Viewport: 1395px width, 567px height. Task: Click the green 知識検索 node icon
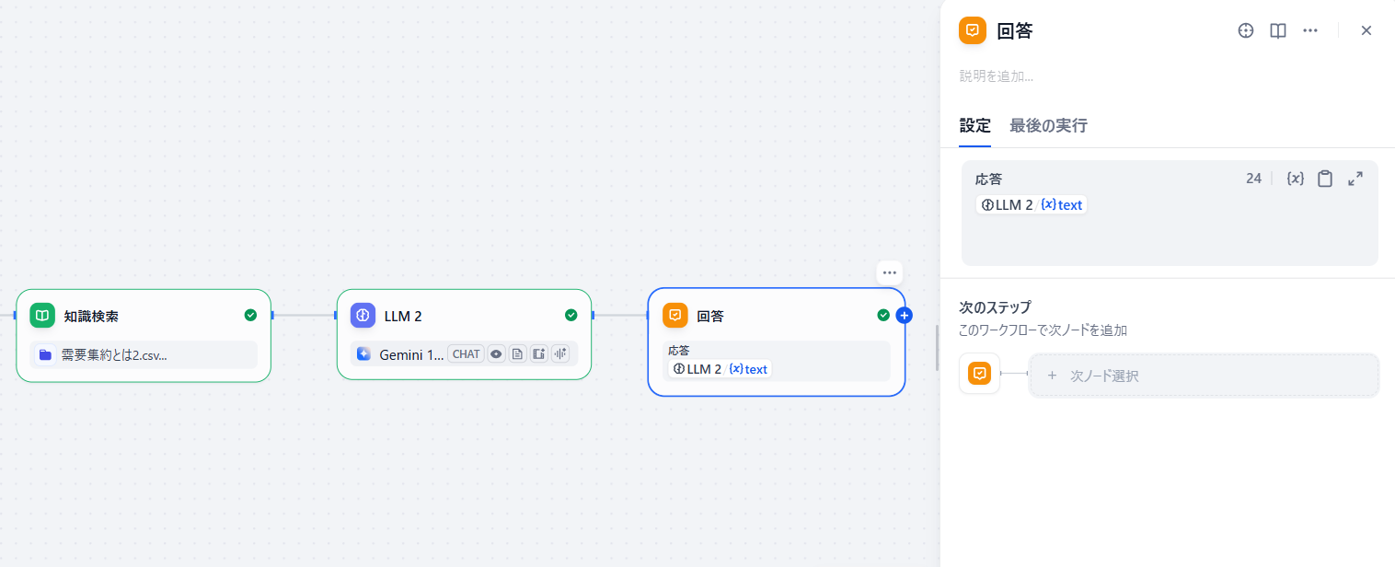42,316
